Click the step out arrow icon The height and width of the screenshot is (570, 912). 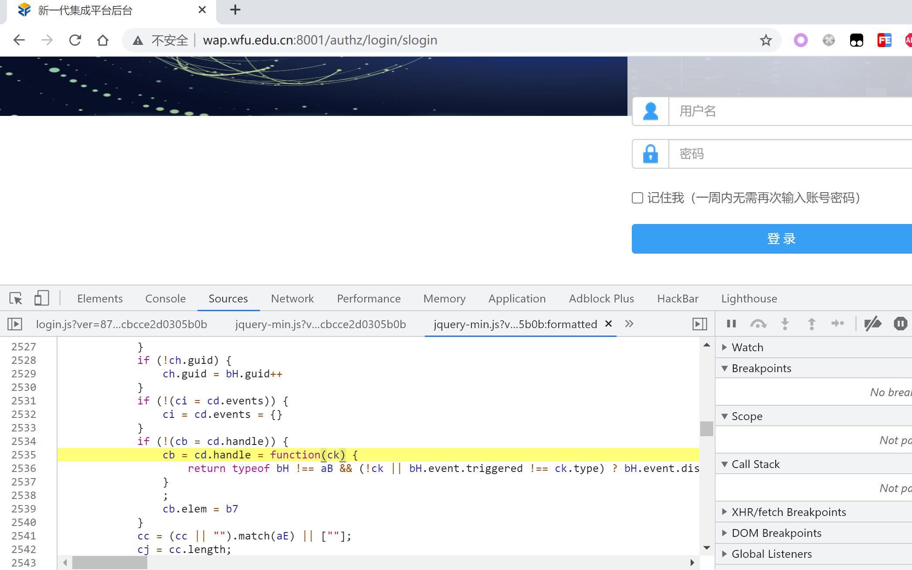(811, 324)
